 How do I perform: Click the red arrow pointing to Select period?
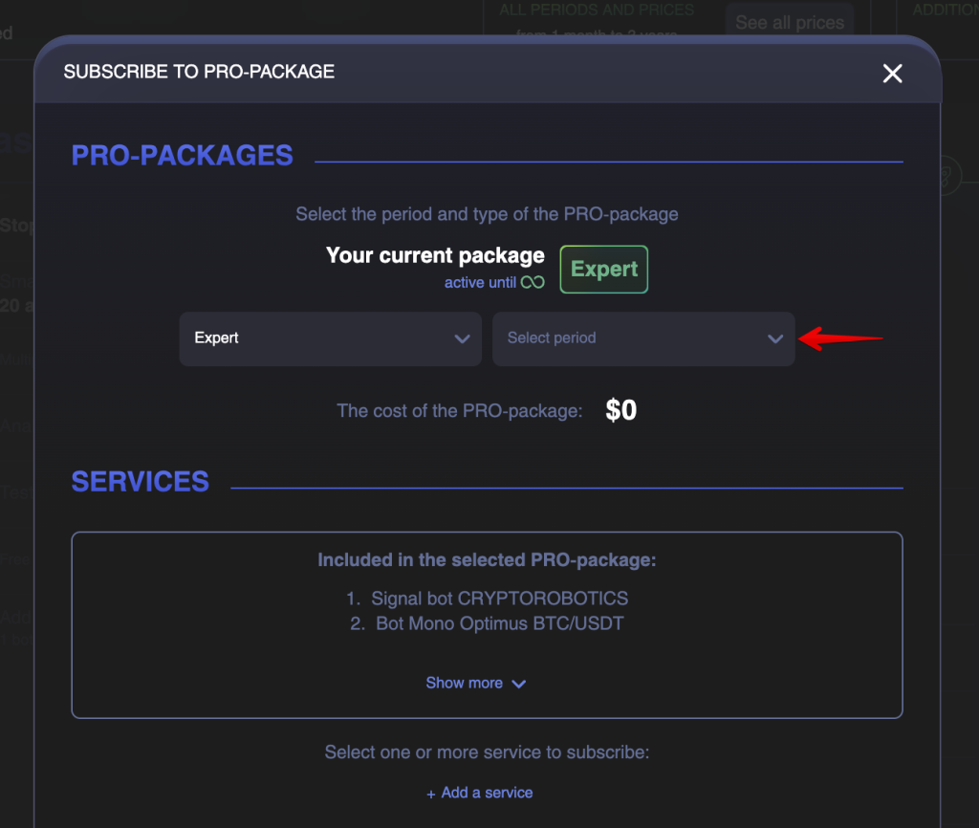pos(840,338)
